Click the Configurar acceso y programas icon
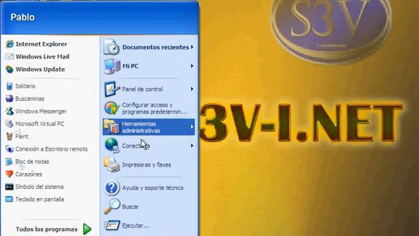The width and height of the screenshot is (419, 236). (x=112, y=108)
